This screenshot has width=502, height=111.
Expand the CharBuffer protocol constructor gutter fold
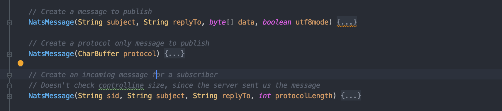9,54
